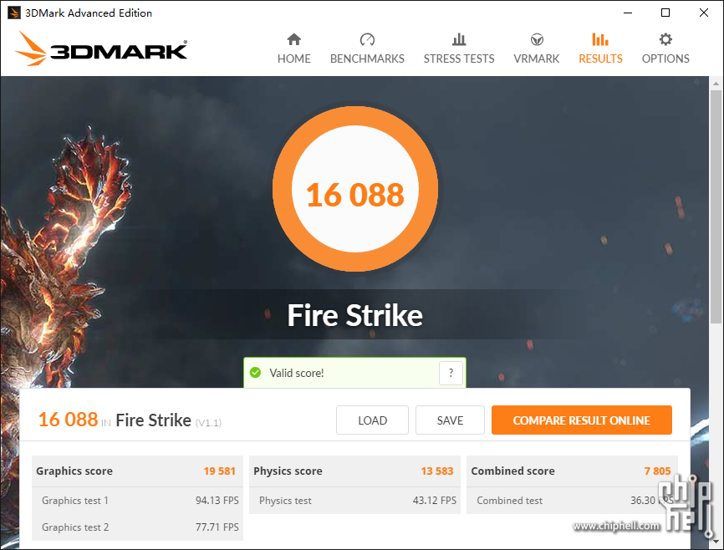Open the Options gear icon
This screenshot has height=550, width=724.
pos(665,40)
